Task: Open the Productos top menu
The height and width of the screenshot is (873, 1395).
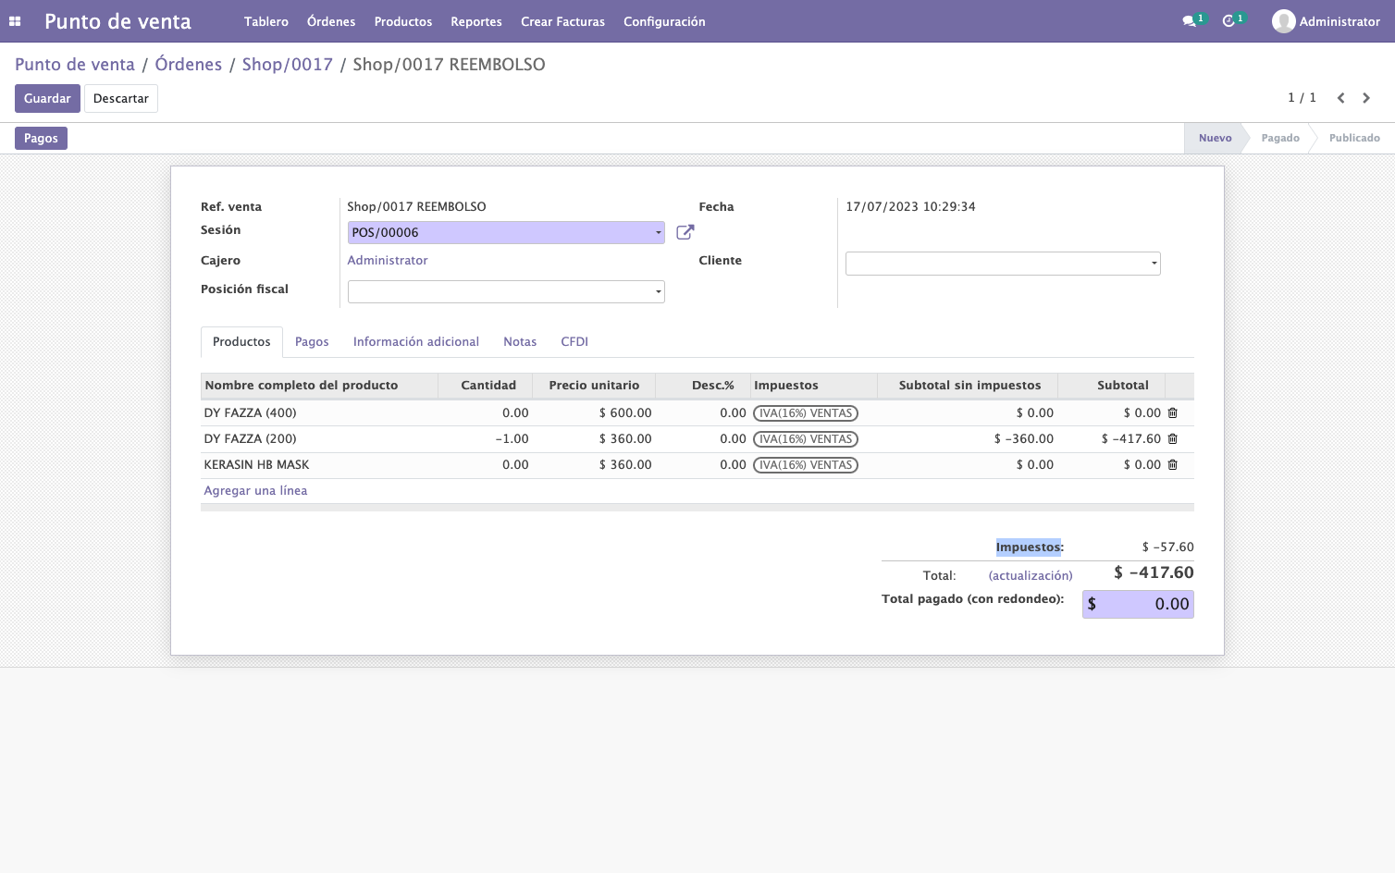Action: pyautogui.click(x=403, y=21)
